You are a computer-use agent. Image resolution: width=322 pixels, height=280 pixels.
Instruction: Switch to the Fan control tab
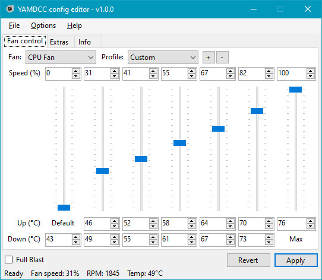(x=25, y=41)
